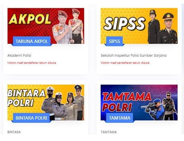Click the Akademi Polisi title text
The width and height of the screenshot is (184, 141).
19,55
